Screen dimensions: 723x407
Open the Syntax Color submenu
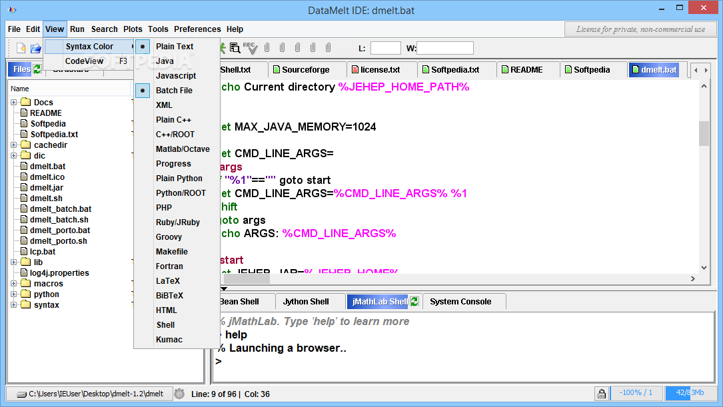[89, 47]
